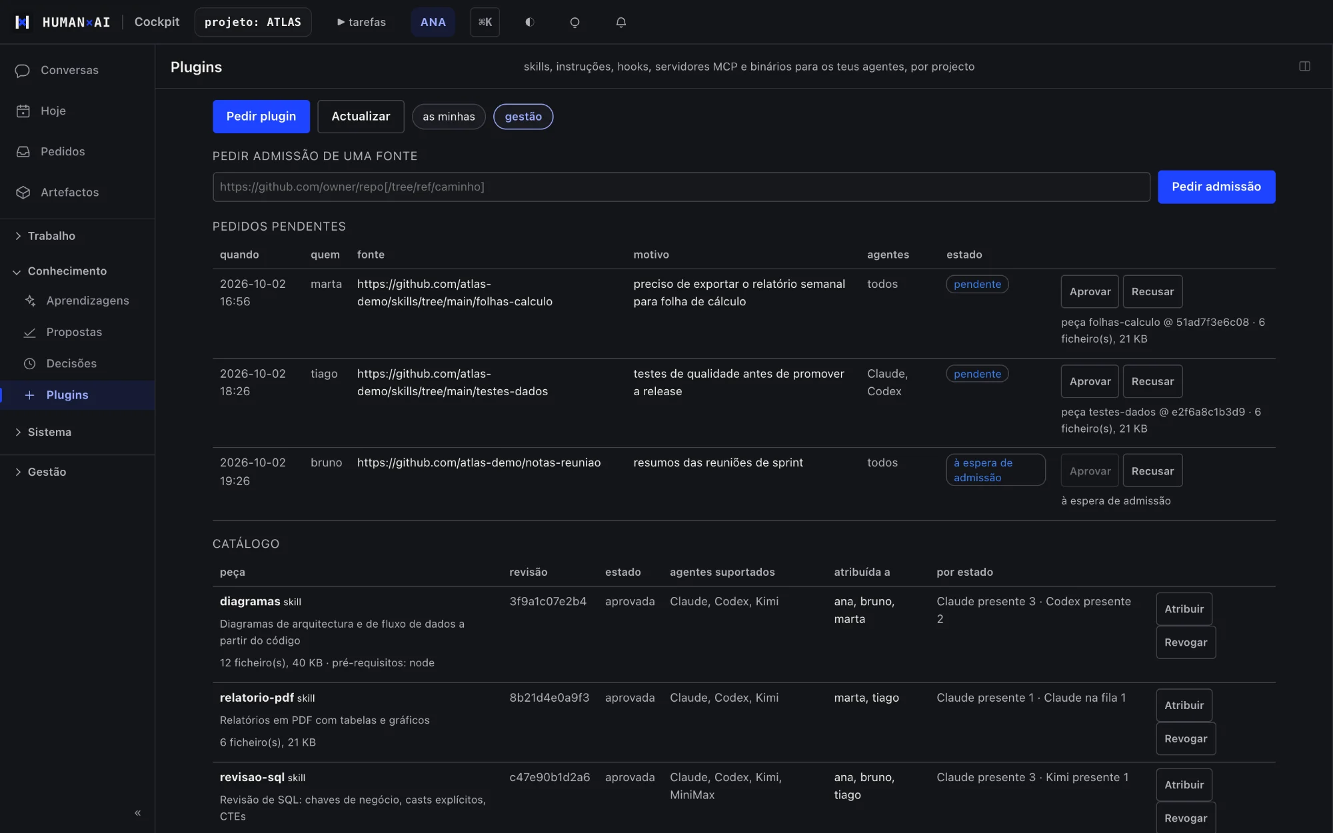Click the notas-reuniao GitHub source URL
Viewport: 1333px width, 833px height.
[479, 462]
